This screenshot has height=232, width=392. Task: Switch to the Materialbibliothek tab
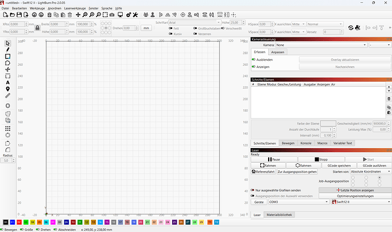point(279,215)
